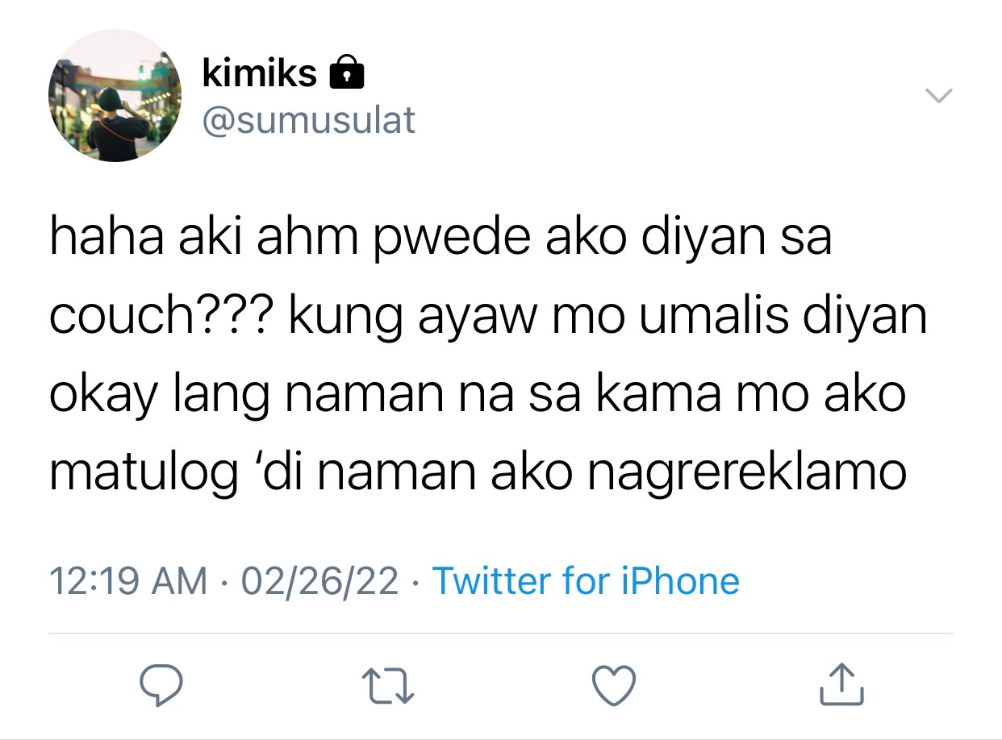The width and height of the screenshot is (1002, 740).
Task: Open tweet options with the down chevron
Action: point(938,95)
